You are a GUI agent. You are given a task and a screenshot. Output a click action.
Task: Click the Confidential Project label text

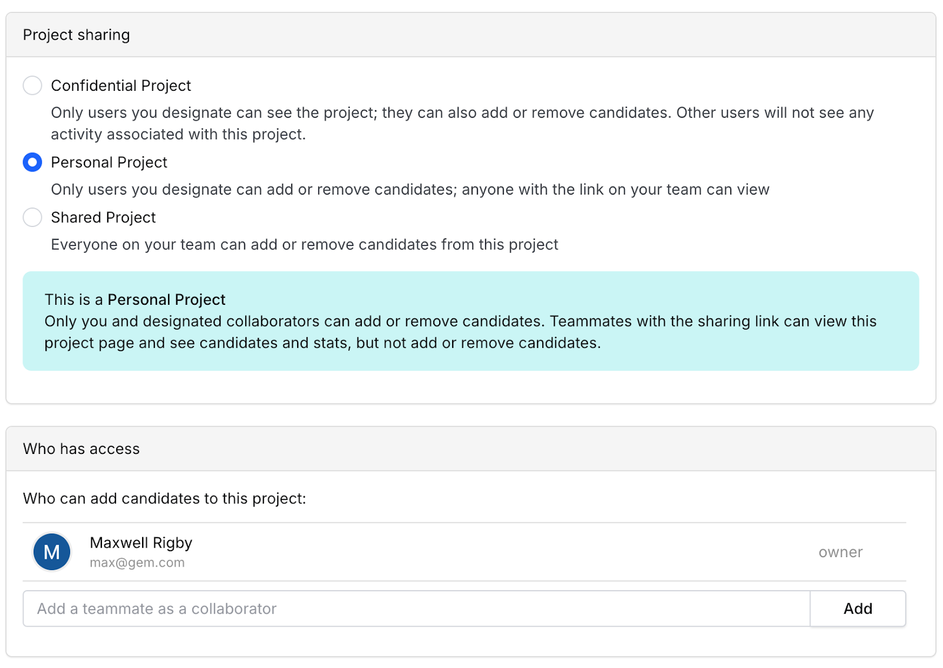(121, 85)
